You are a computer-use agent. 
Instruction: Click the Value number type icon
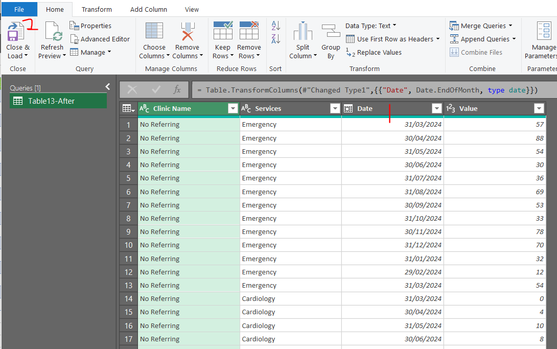tap(450, 109)
